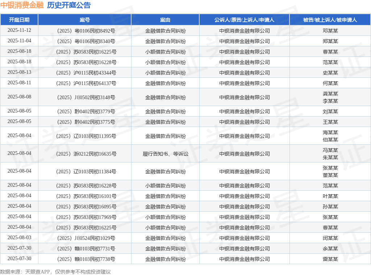Click case number 沪0115民初43344号
371x275 pixels.
click(86, 73)
